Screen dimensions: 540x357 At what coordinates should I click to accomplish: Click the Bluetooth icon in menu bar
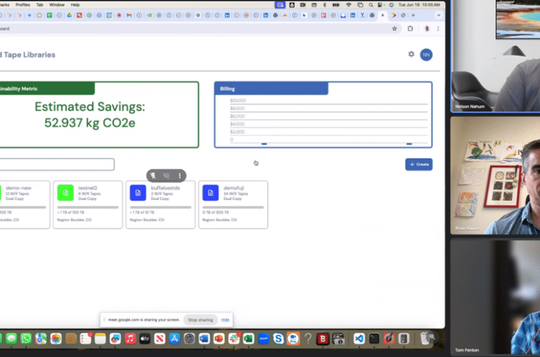(325, 5)
